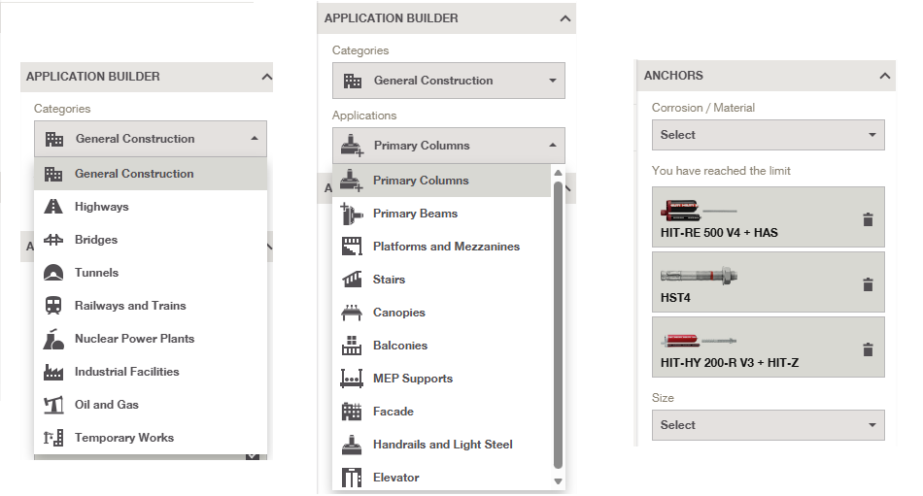Click the Handrails and Light Steel icon
The height and width of the screenshot is (496, 923).
click(352, 445)
